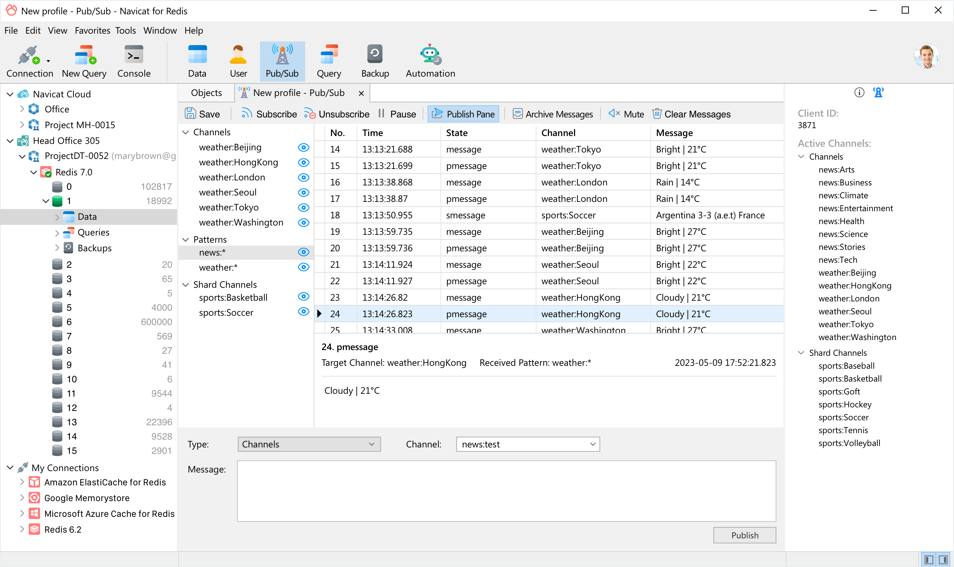954x567 pixels.
Task: Save the Pub/Sub profile
Action: point(202,114)
